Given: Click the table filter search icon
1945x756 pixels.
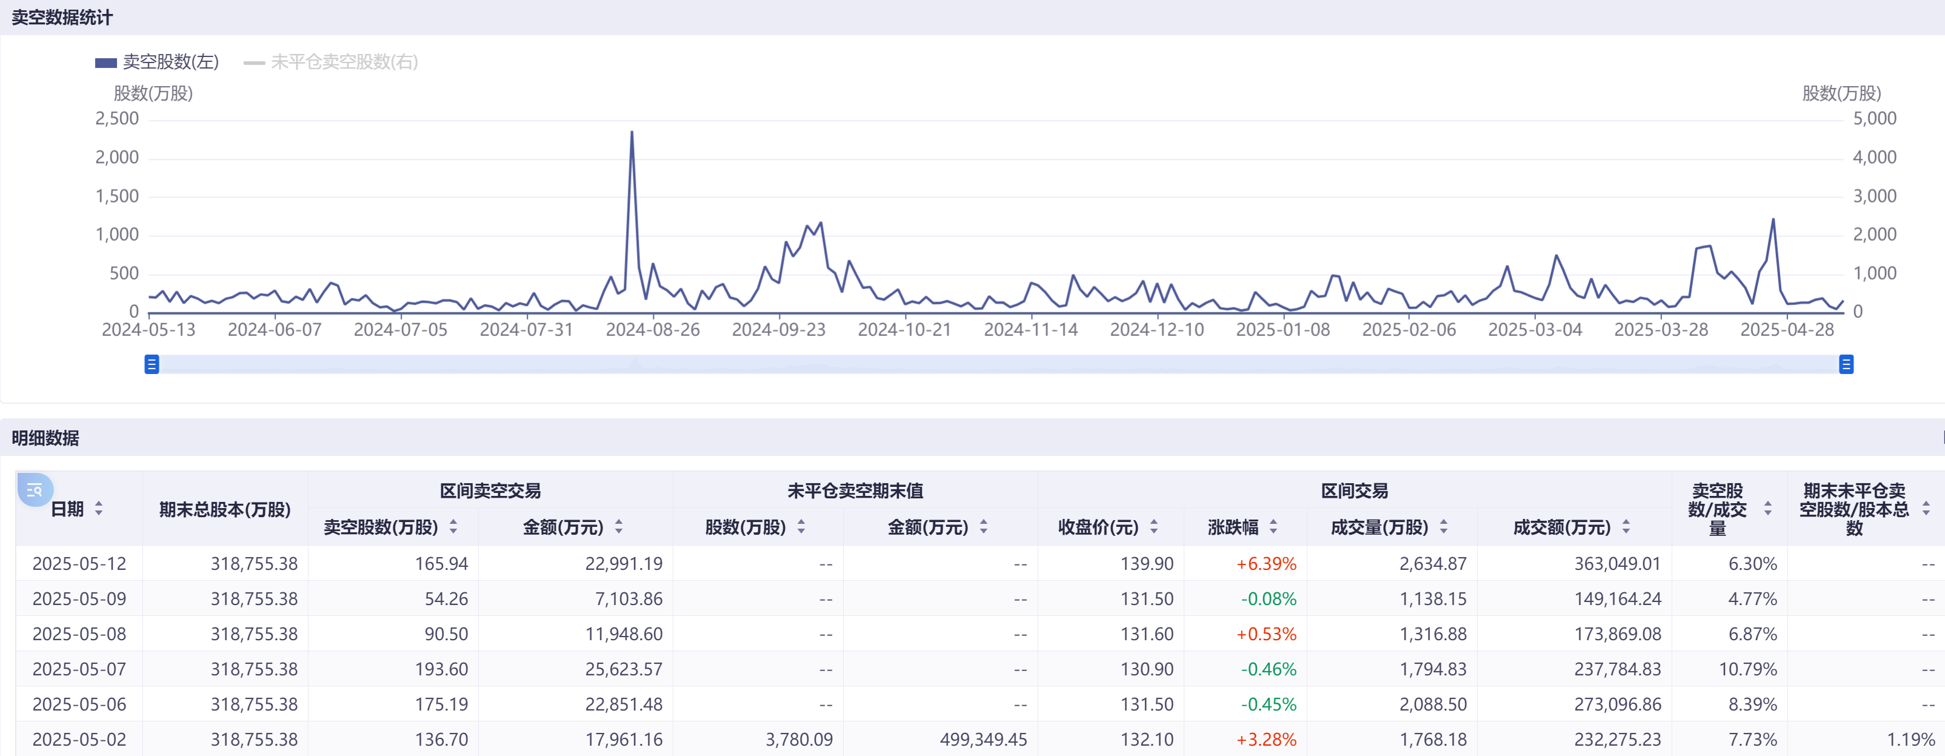Looking at the screenshot, I should click(x=35, y=490).
